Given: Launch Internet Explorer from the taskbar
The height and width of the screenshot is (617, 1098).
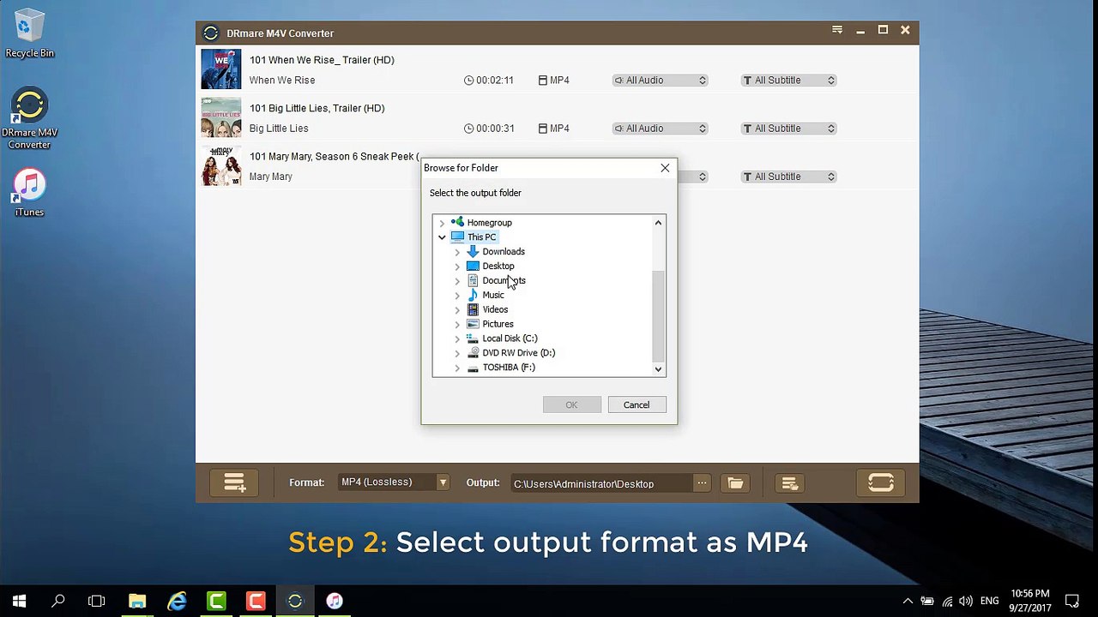Looking at the screenshot, I should 177,601.
